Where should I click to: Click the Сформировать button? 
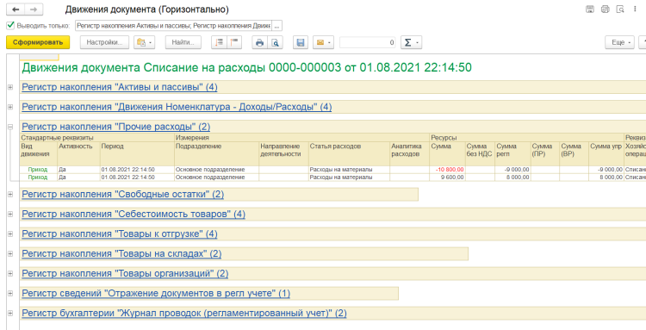pyautogui.click(x=38, y=42)
